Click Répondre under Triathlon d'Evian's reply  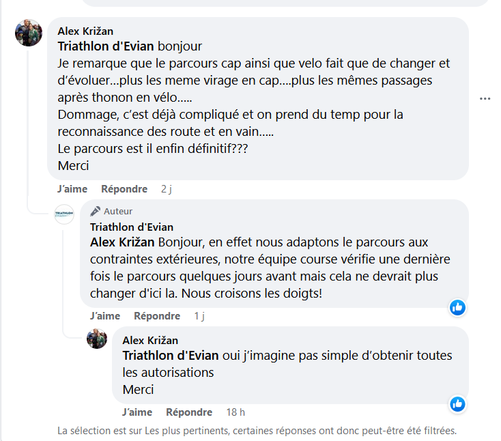coord(157,316)
